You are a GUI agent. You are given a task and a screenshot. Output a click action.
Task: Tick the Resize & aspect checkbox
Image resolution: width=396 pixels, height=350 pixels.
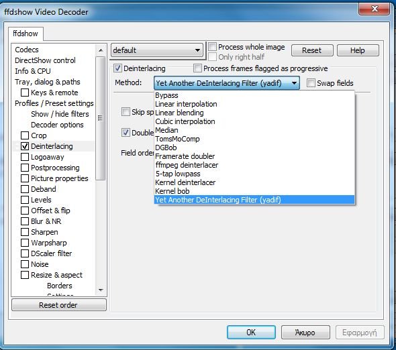pyautogui.click(x=25, y=275)
